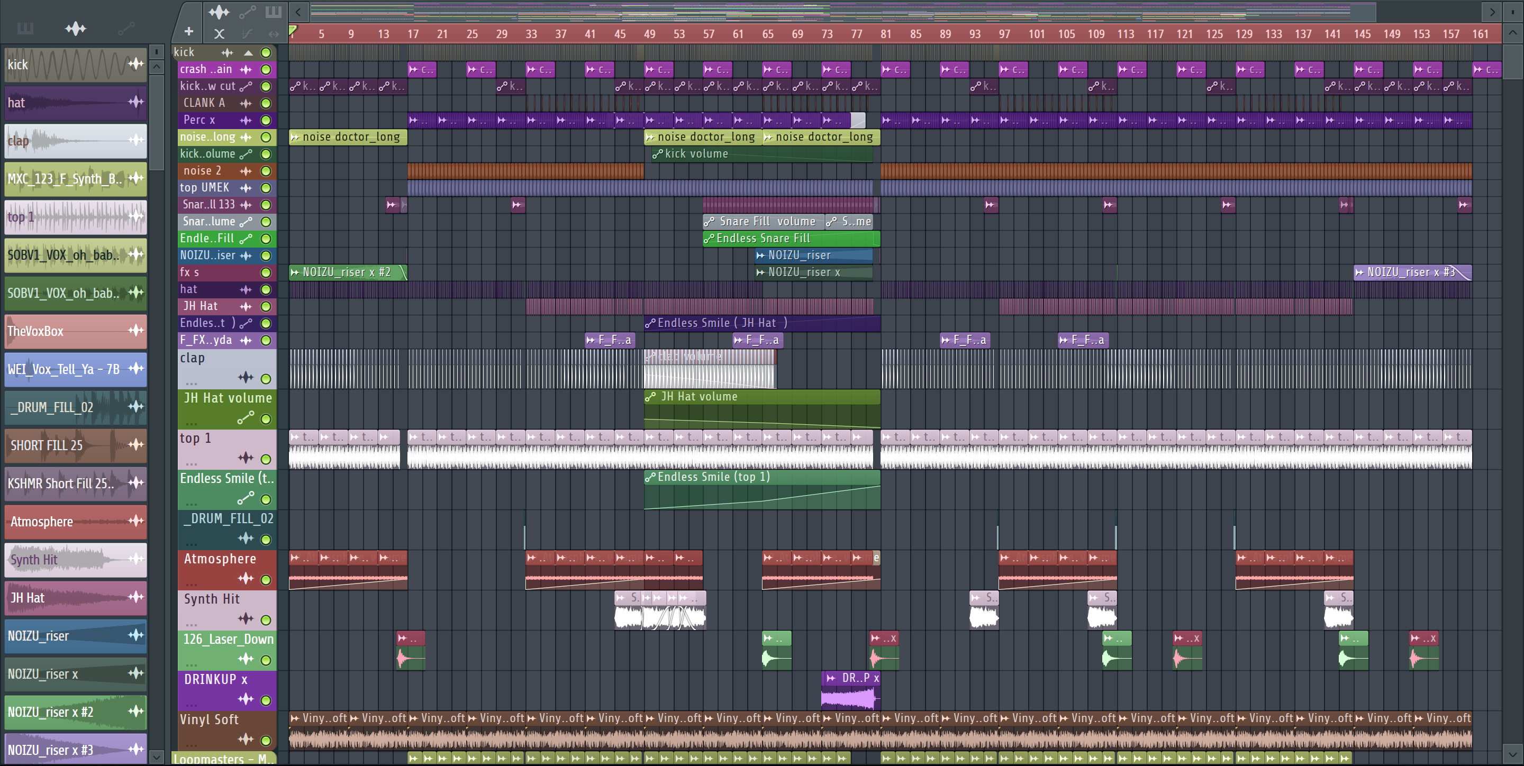This screenshot has width=1524, height=766.
Task: Click audio icon on Vinyl Soft track header
Action: (x=246, y=740)
